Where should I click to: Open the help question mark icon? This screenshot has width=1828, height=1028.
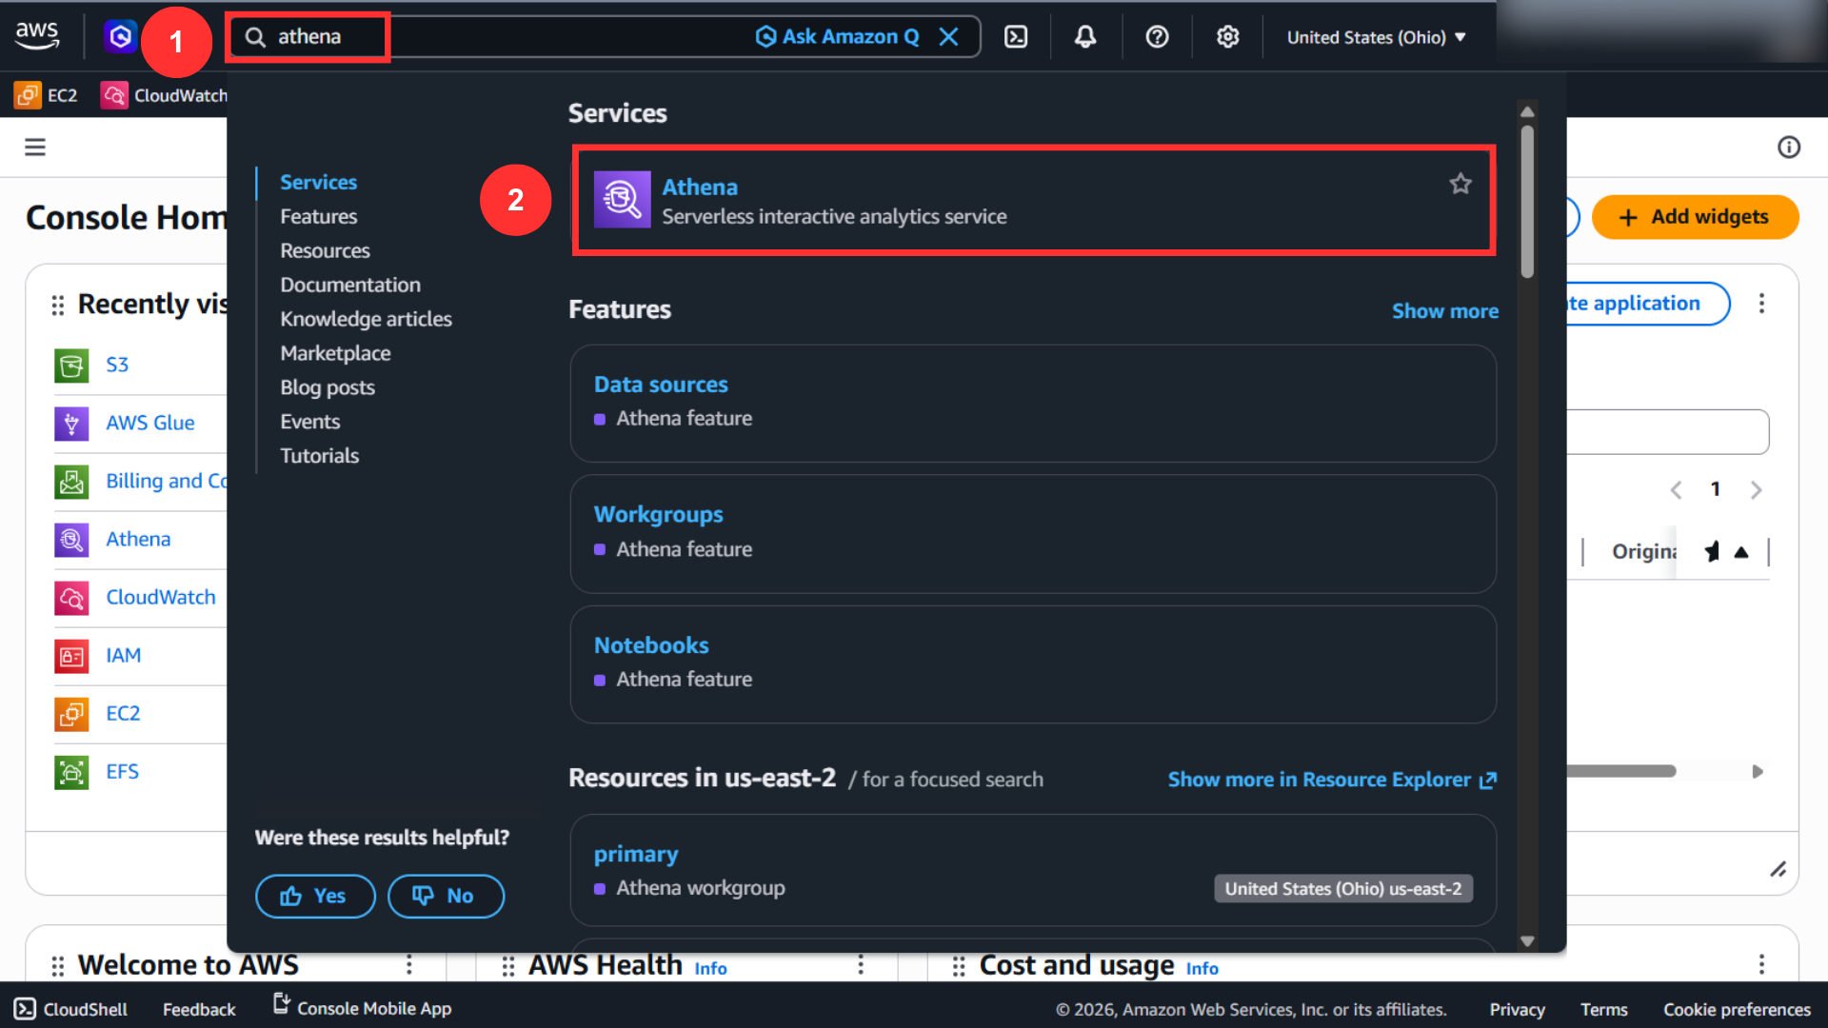[x=1157, y=37]
